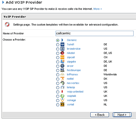The width and height of the screenshot is (136, 119).
Task: Click the 1und1 provider name link
Action: 70,44
